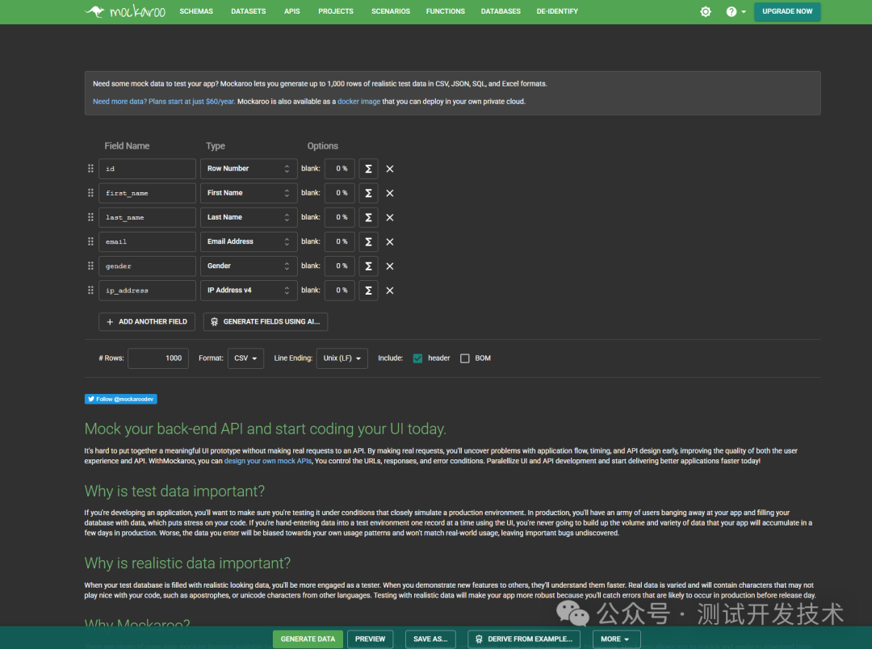
Task: Open DE-IDENTIFY page
Action: click(x=557, y=11)
